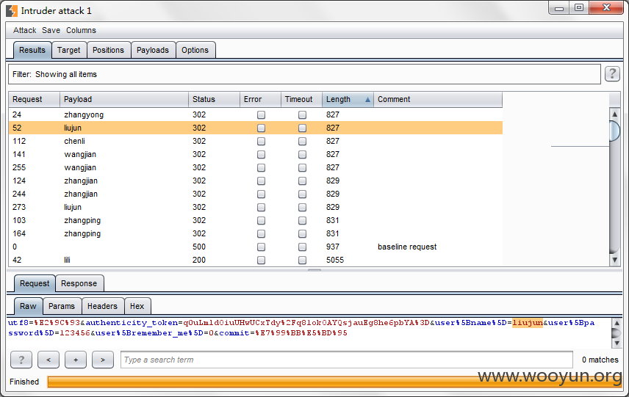Viewport: 629px width, 397px height.
Task: Select the Raw view tab
Action: point(28,307)
